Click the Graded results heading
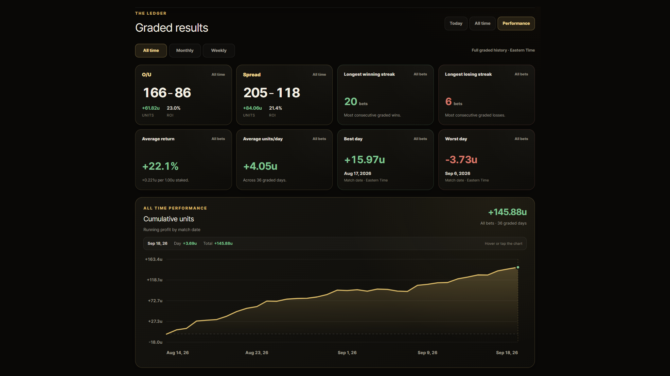This screenshot has height=376, width=670. click(x=172, y=28)
